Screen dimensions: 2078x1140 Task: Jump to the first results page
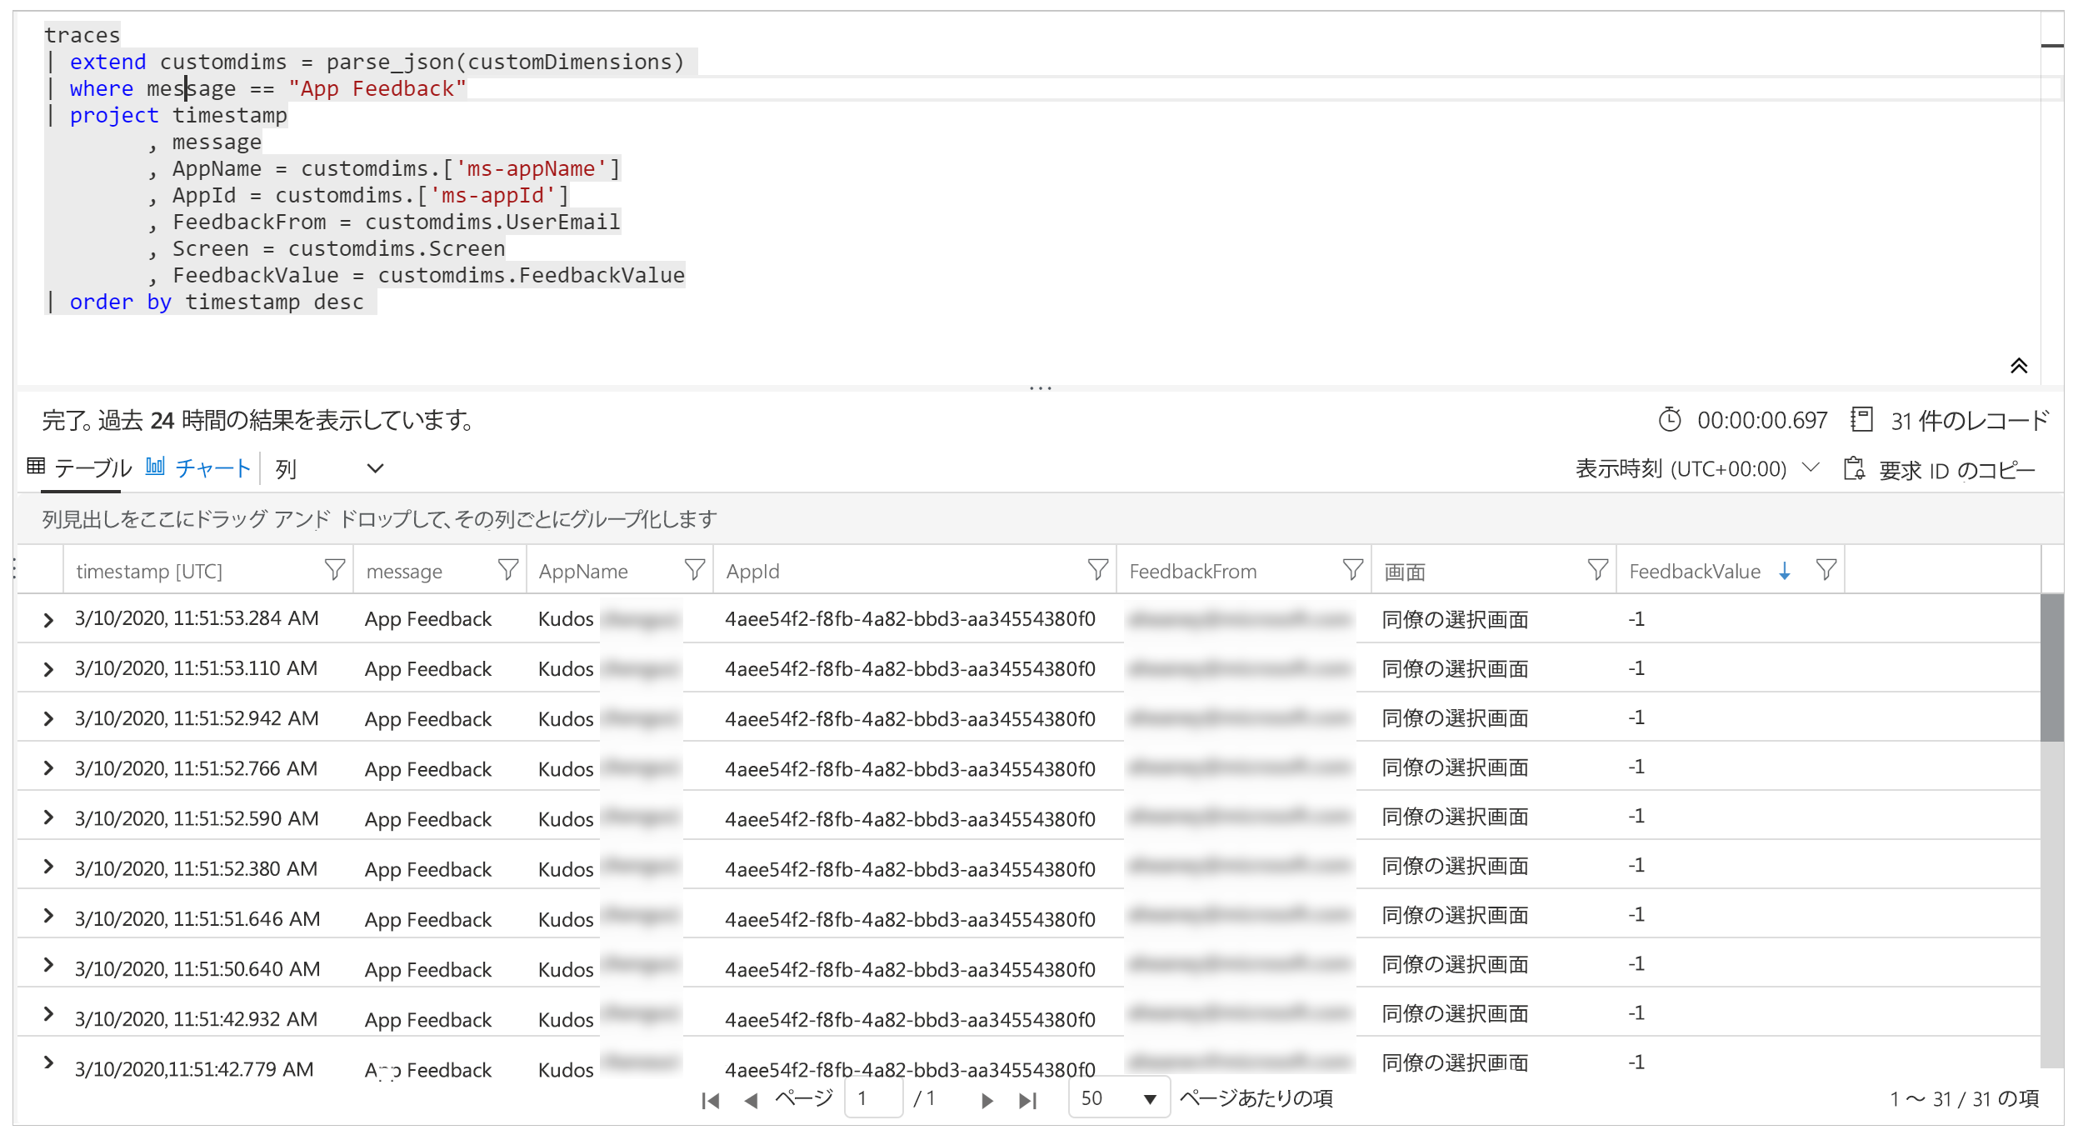(711, 1101)
